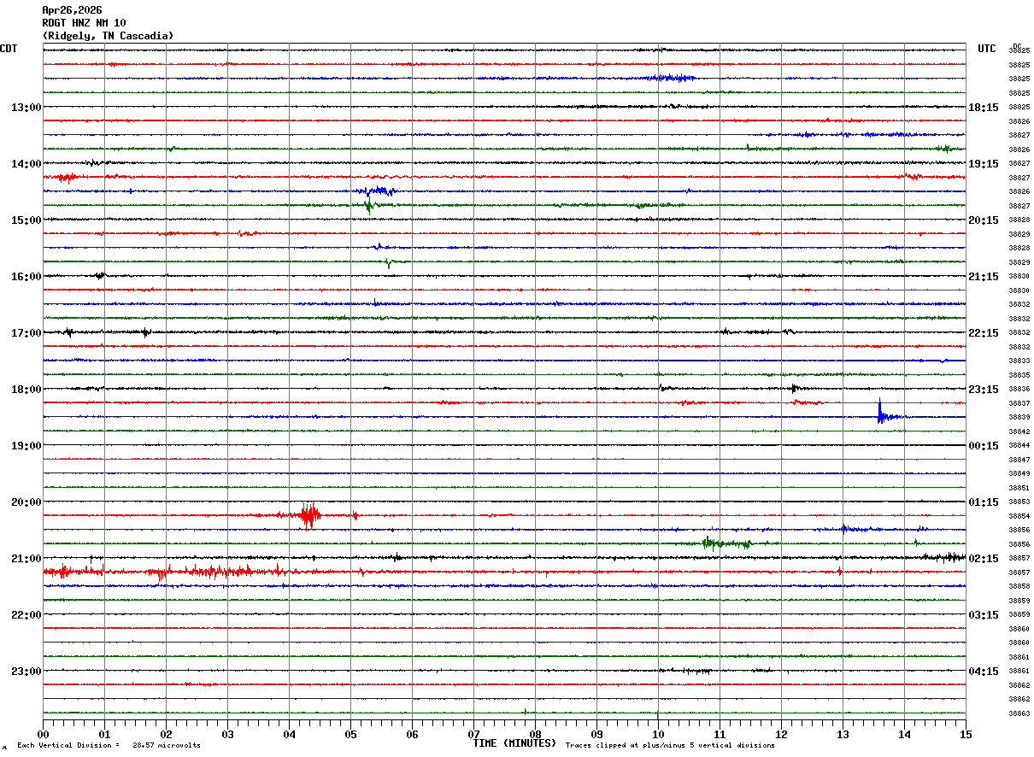Click the 'CDT' timezone label

click(9, 49)
